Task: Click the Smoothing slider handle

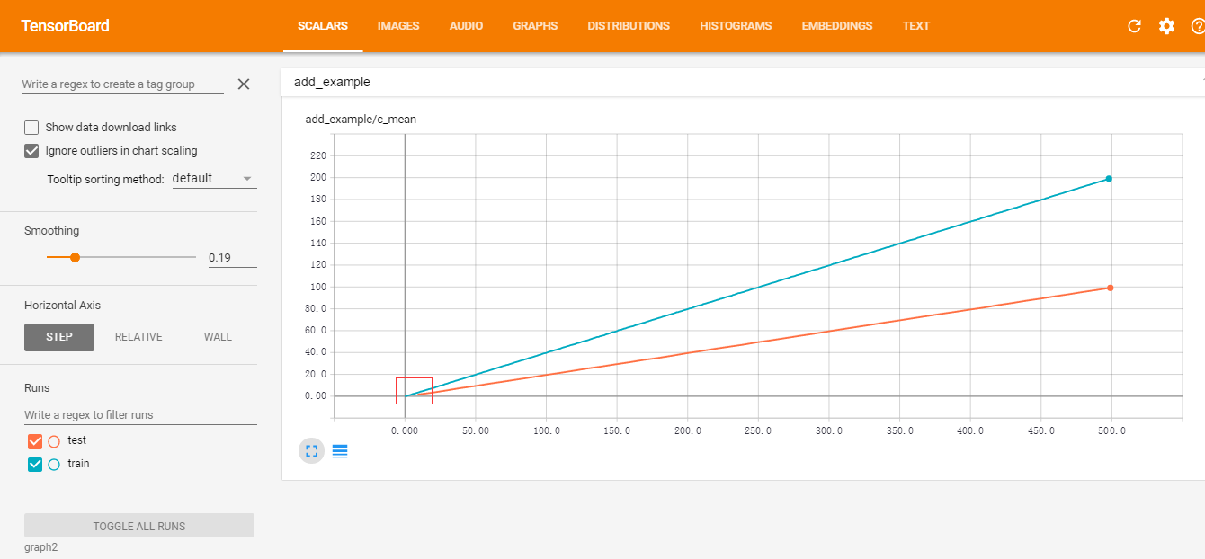Action: click(76, 257)
